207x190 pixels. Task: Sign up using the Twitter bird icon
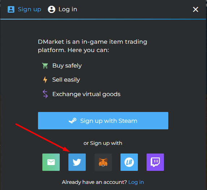point(77,162)
